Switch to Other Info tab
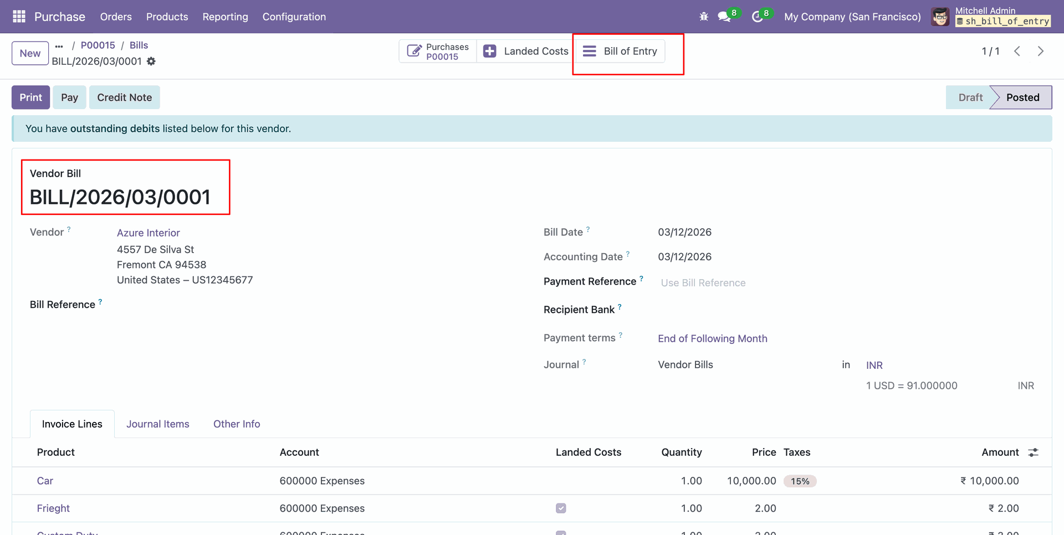 (237, 424)
